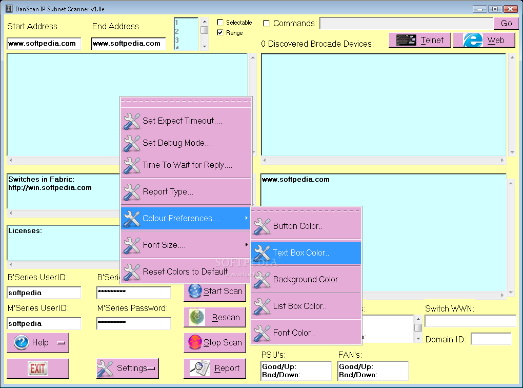Click the tools icon beside Set Debug Mode
The height and width of the screenshot is (388, 523).
coord(132,143)
